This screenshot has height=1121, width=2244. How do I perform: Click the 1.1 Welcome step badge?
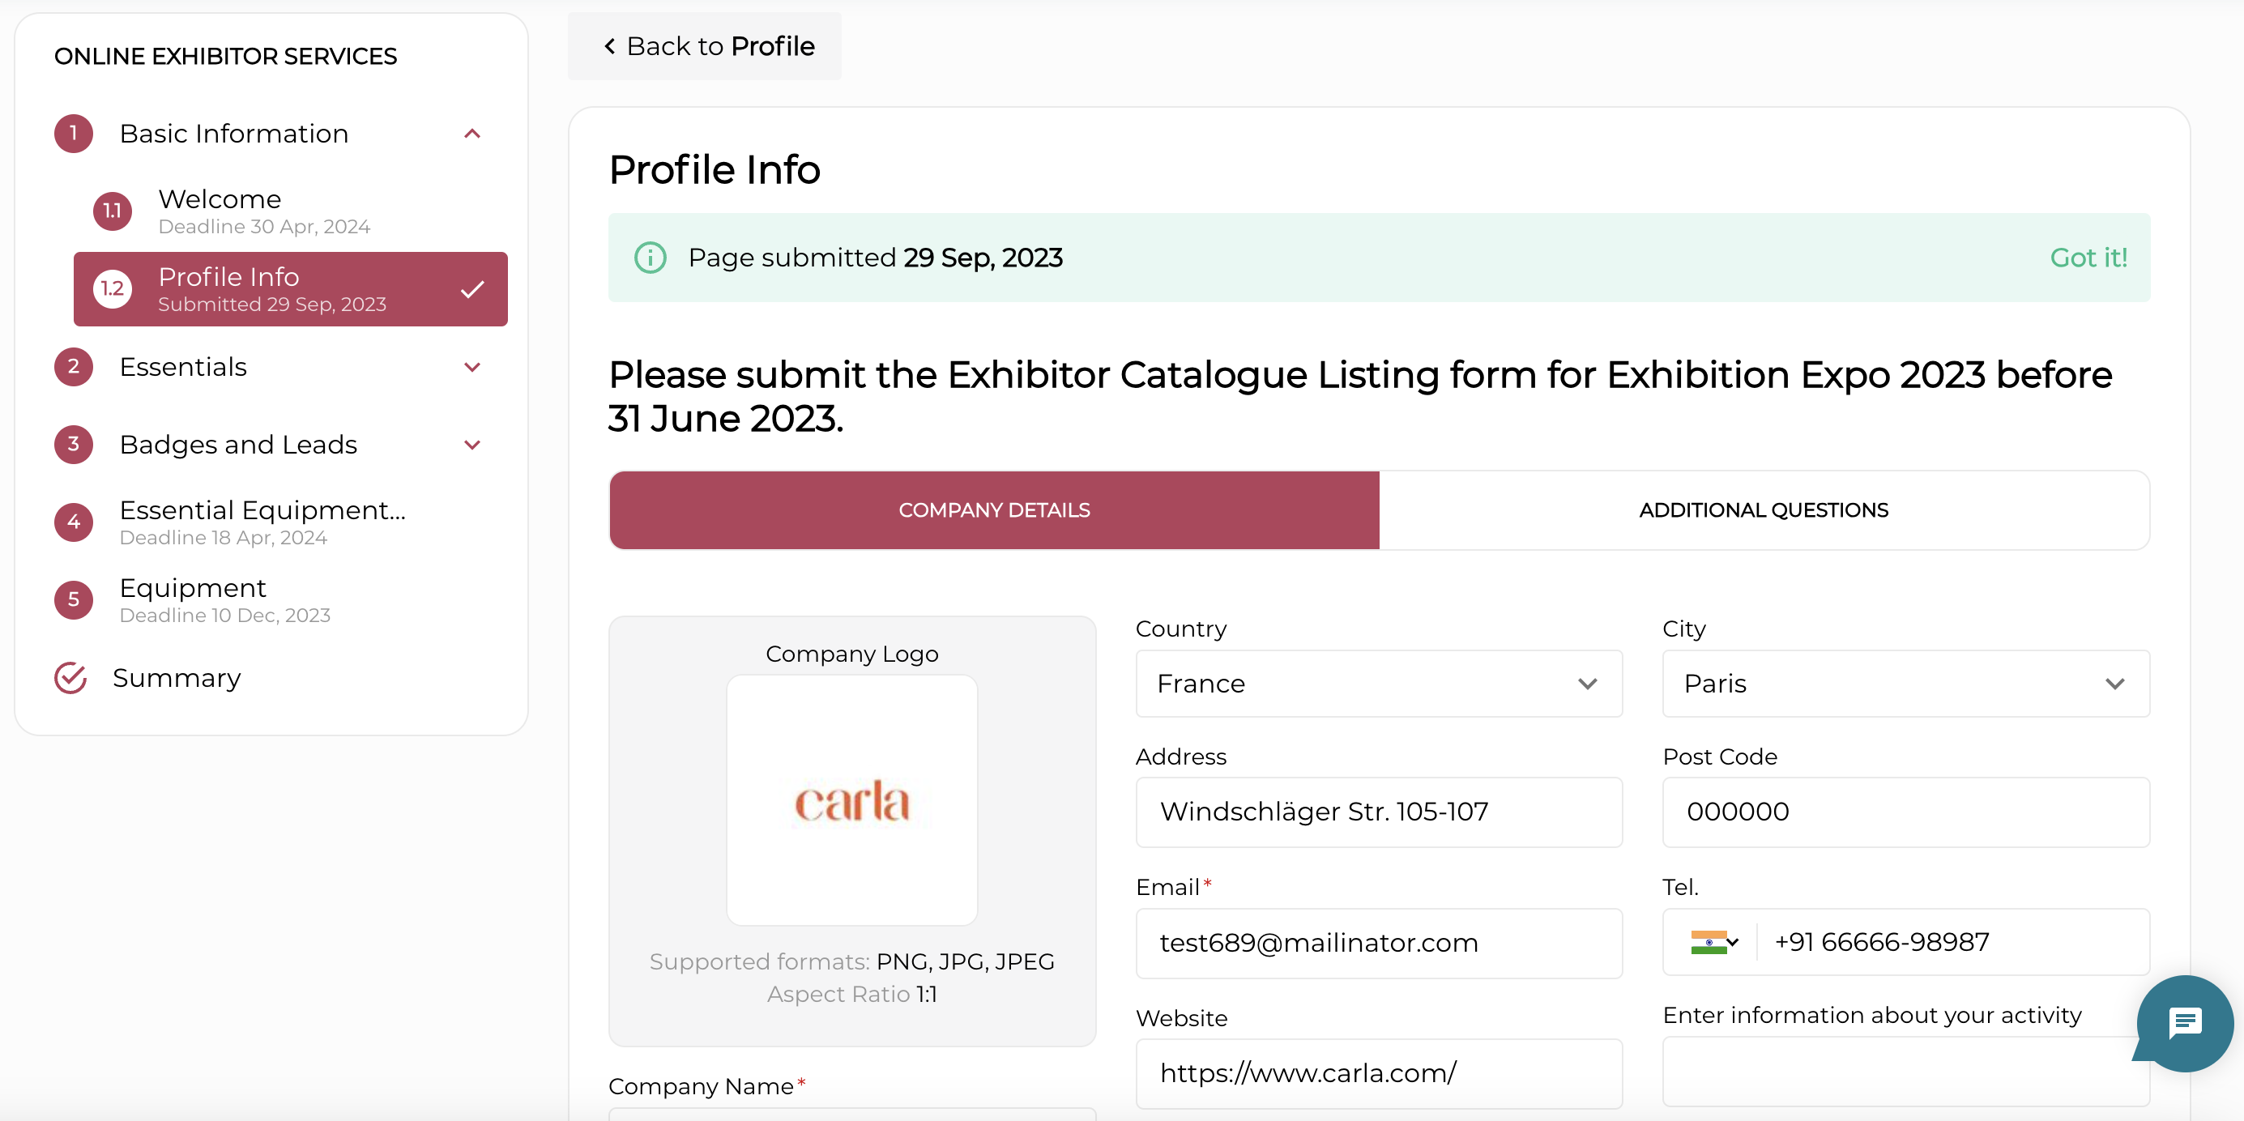tap(113, 211)
